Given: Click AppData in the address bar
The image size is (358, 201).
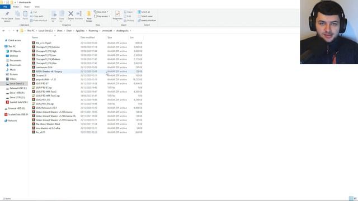Looking at the screenshot, I should (80, 31).
